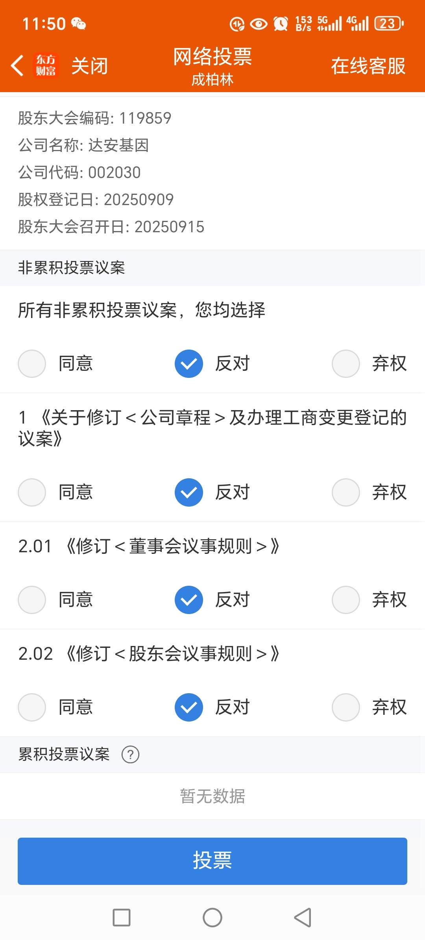425x940 pixels.
Task: Tap the alarm clock status icon
Action: (281, 24)
